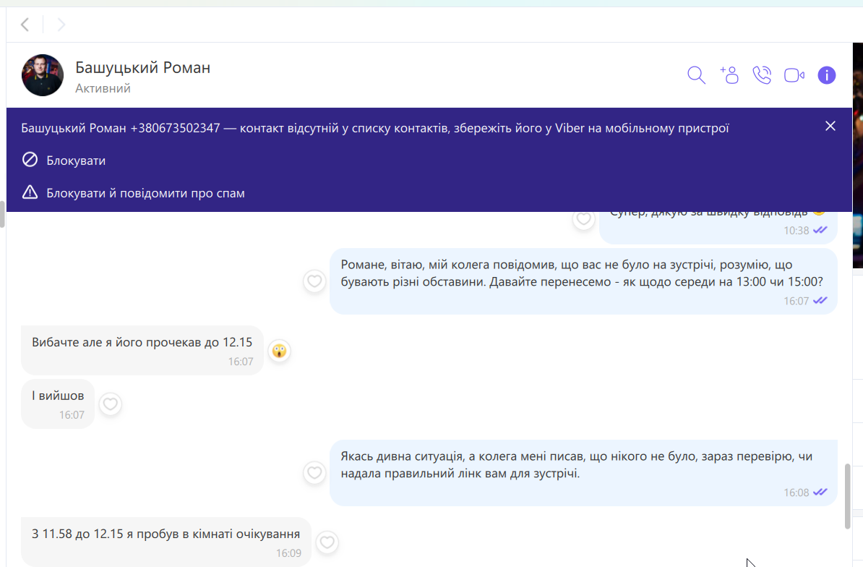Like the message about кімнаті очікування

pyautogui.click(x=327, y=542)
